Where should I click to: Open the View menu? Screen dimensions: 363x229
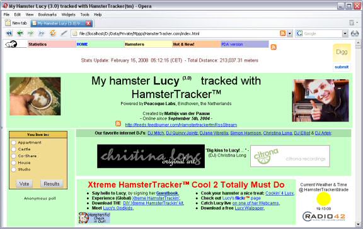point(30,14)
